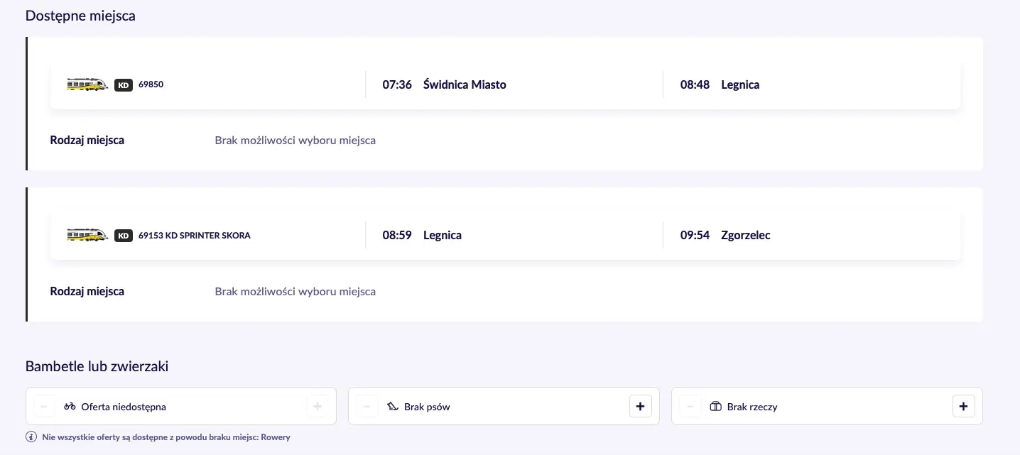This screenshot has height=455, width=1020.
Task: Click the KD badge next to 69850
Action: [124, 85]
